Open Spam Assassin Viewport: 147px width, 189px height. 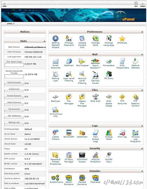[95, 63]
